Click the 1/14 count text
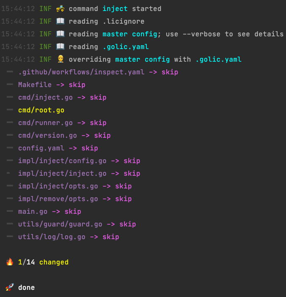The height and width of the screenshot is (297, 286). 27,262
